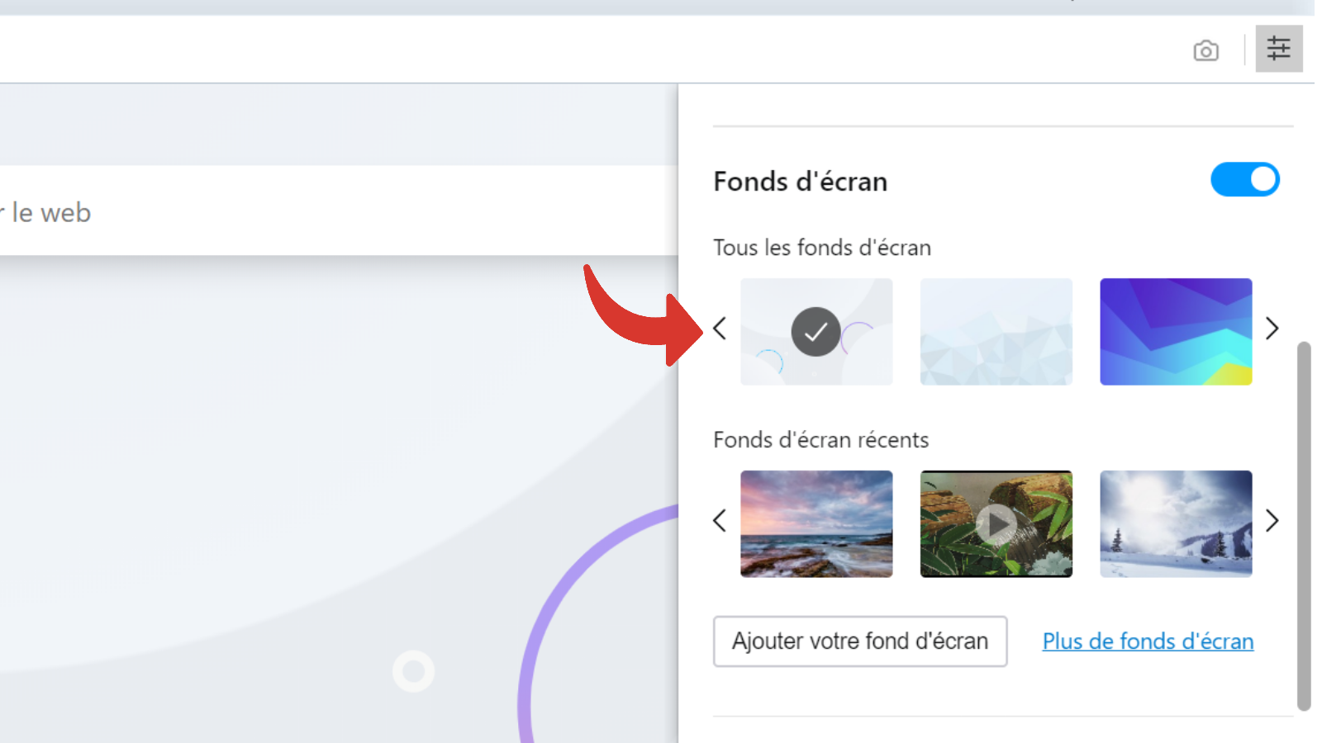The width and height of the screenshot is (1322, 743).
Task: Show next wallpapers in Fonds d'écran récents
Action: [x=1272, y=521]
